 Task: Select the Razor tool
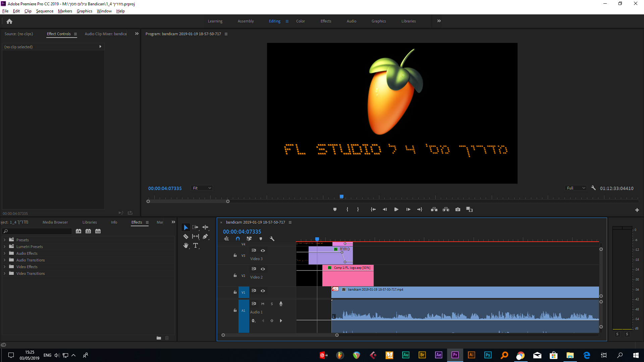coord(185,237)
